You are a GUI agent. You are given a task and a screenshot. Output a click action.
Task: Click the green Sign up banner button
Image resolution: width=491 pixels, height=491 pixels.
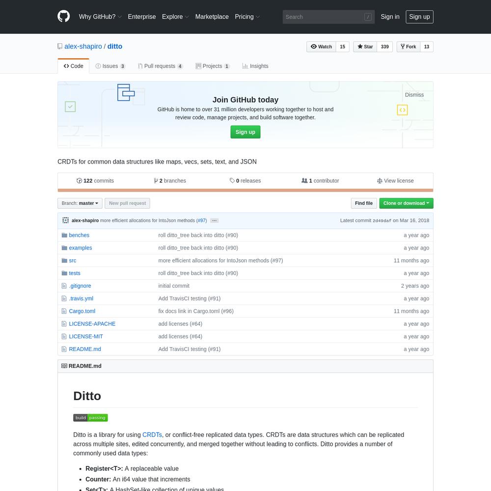(245, 132)
